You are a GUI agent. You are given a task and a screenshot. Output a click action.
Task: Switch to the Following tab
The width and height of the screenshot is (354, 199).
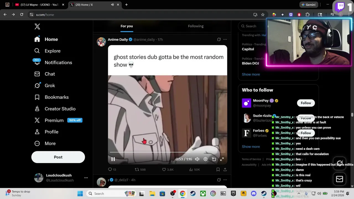tap(196, 26)
